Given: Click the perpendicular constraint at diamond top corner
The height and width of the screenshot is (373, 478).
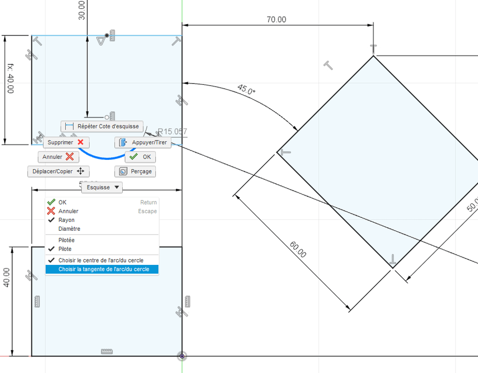Looking at the screenshot, I should pyautogui.click(x=373, y=49).
